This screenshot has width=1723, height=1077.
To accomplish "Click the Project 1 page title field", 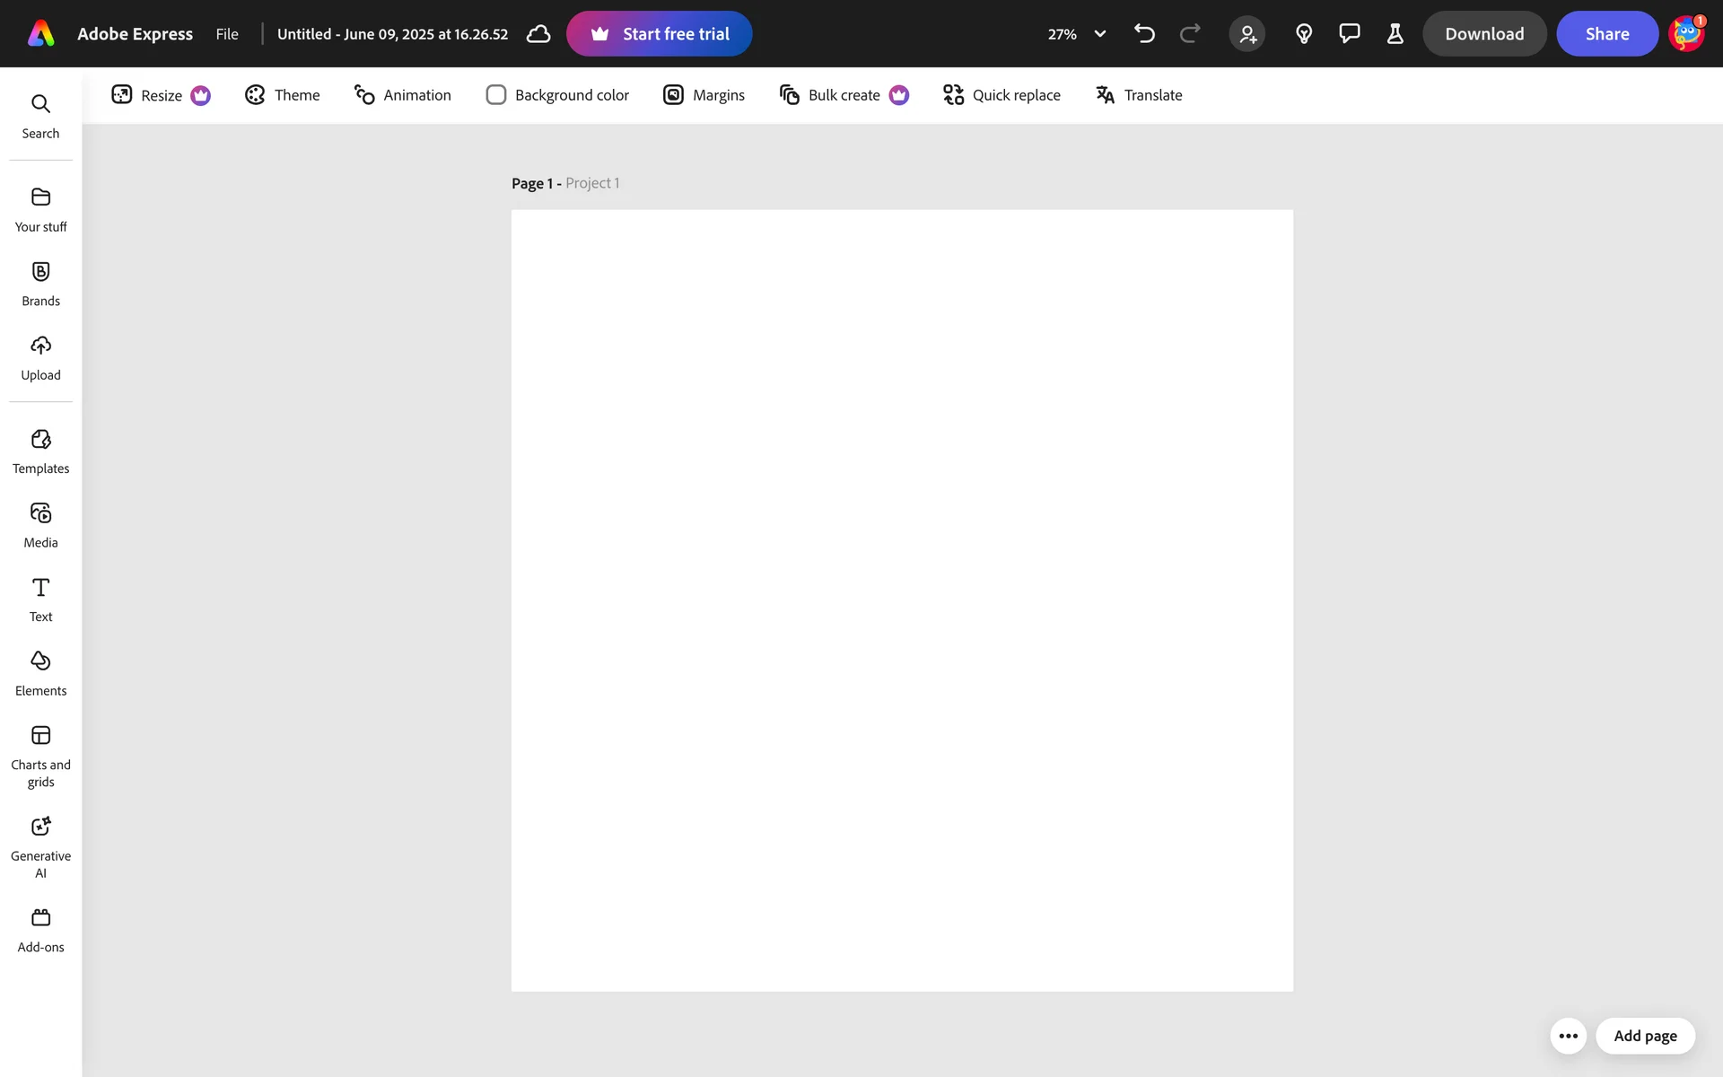I will pos(592,183).
